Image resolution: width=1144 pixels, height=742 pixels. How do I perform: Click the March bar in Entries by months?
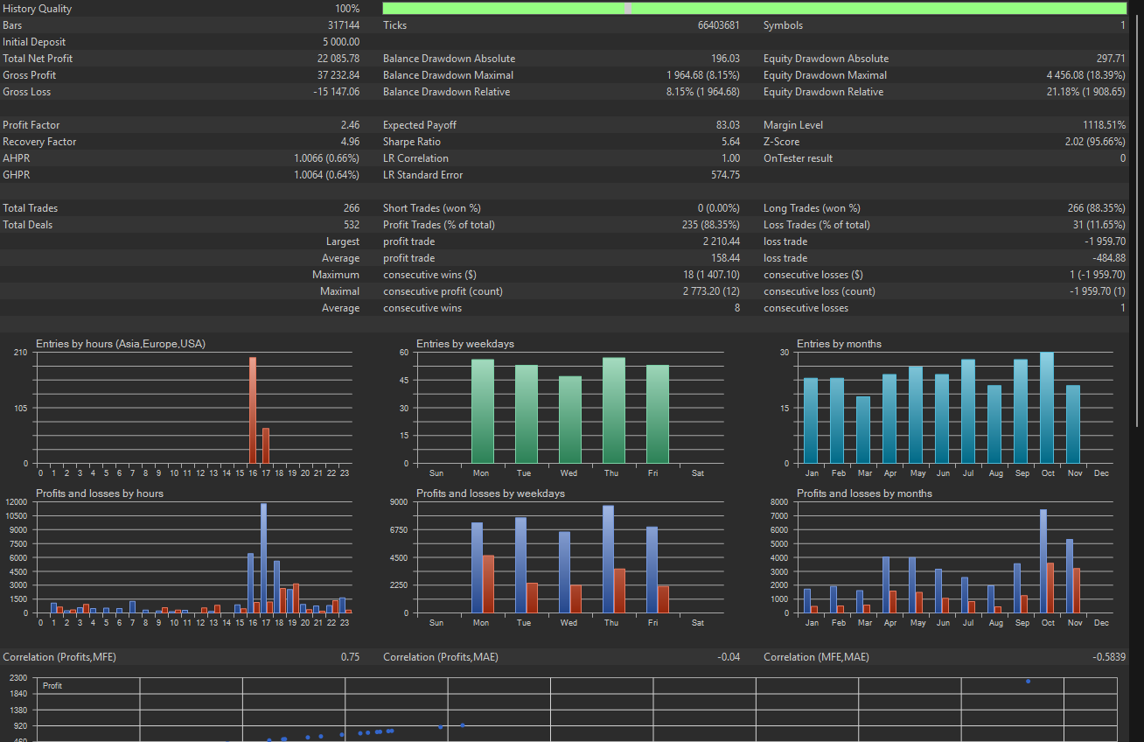pyautogui.click(x=863, y=430)
